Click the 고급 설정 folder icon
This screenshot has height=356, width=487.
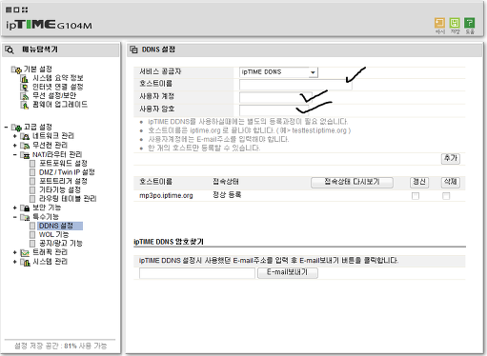(x=16, y=128)
